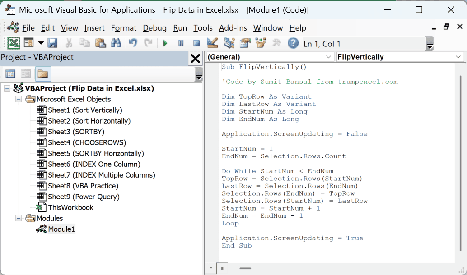Click the View Object icon in Project pane
467x275 pixels.
coord(26,74)
